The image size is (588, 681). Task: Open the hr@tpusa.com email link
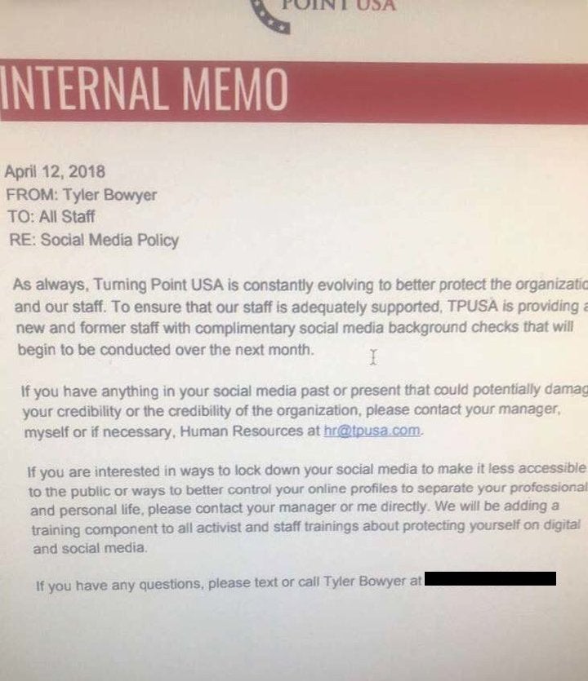point(372,431)
